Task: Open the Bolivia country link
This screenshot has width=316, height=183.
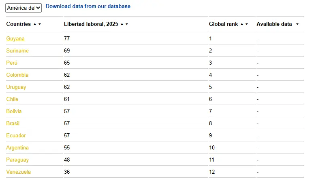Action: [x=14, y=111]
